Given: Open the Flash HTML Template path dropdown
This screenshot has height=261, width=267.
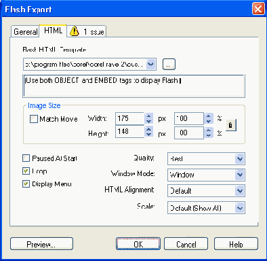Looking at the screenshot, I should pyautogui.click(x=150, y=65).
